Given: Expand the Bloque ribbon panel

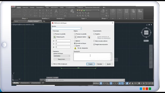Looking at the screenshot, I should (104, 18).
